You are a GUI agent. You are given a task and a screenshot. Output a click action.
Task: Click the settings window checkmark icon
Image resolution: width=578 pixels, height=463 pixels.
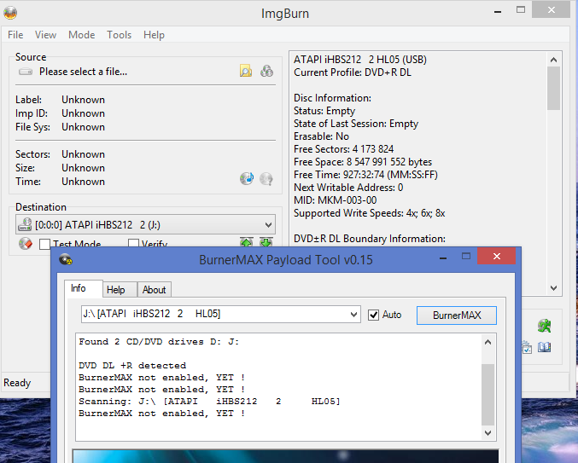pyautogui.click(x=527, y=347)
